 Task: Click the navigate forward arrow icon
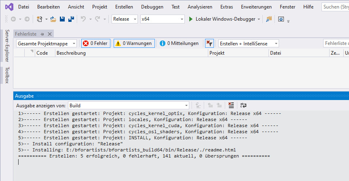(27, 19)
